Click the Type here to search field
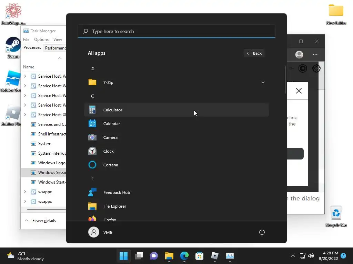The height and width of the screenshot is (264, 353). click(176, 31)
